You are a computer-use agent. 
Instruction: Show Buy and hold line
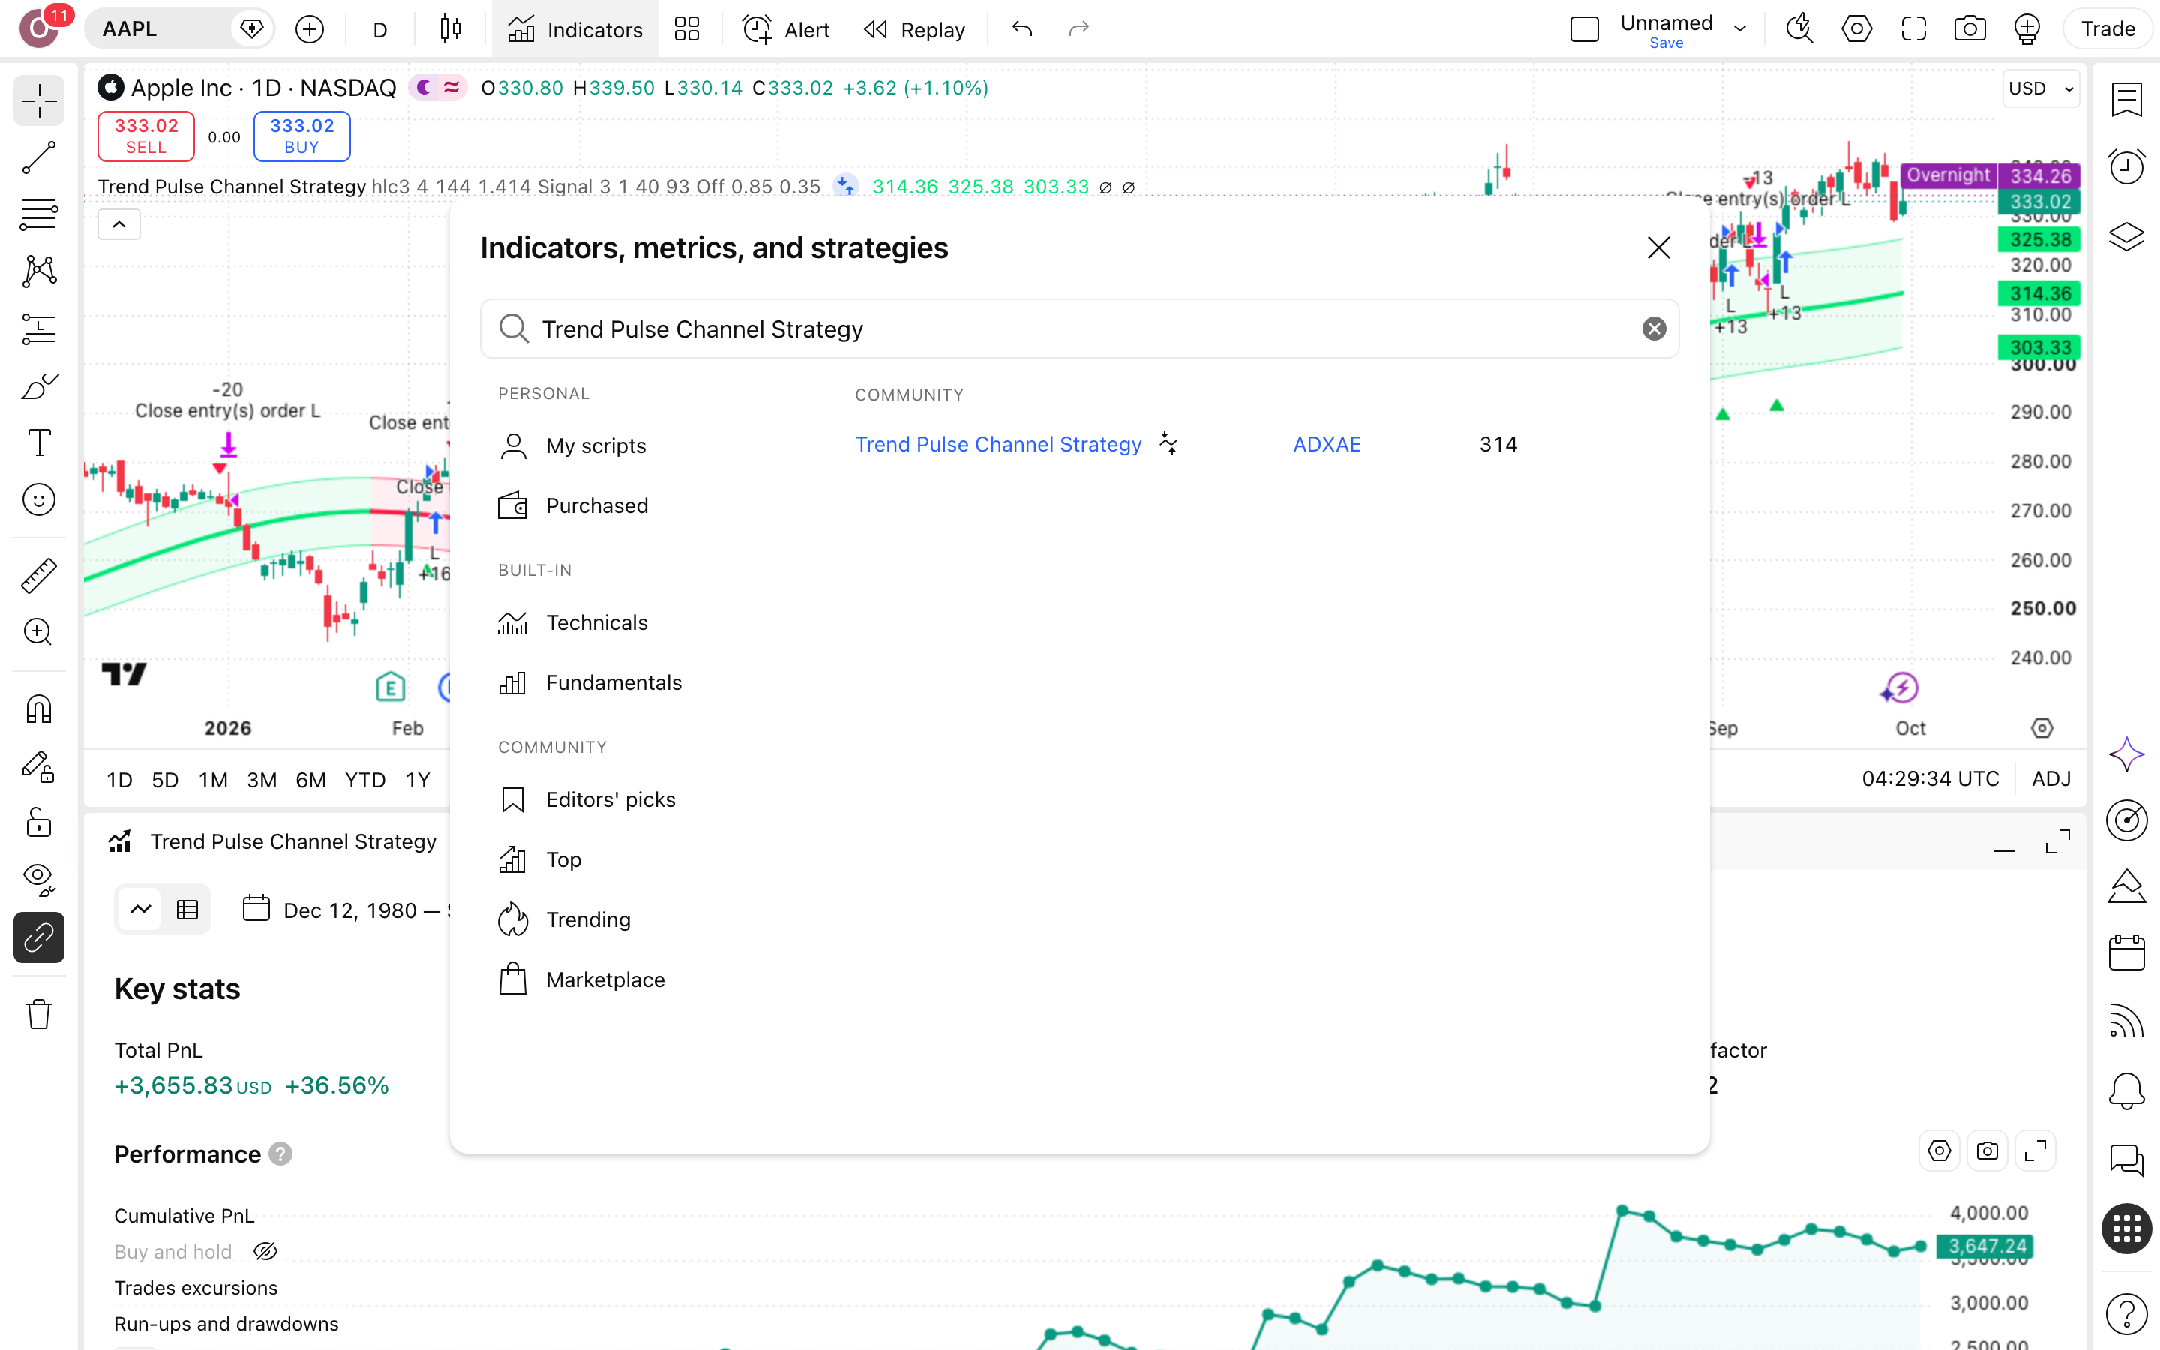(x=265, y=1252)
